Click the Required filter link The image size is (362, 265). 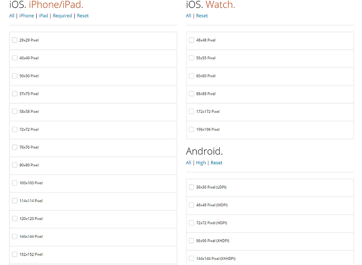62,16
